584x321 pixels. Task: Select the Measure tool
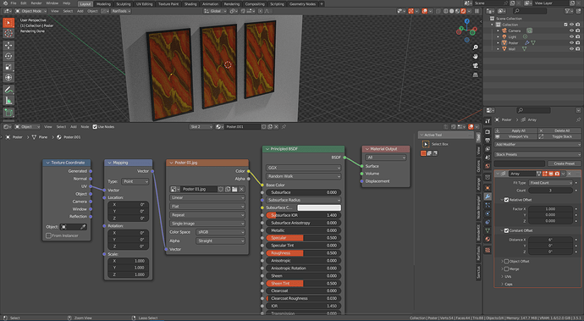[x=8, y=100]
